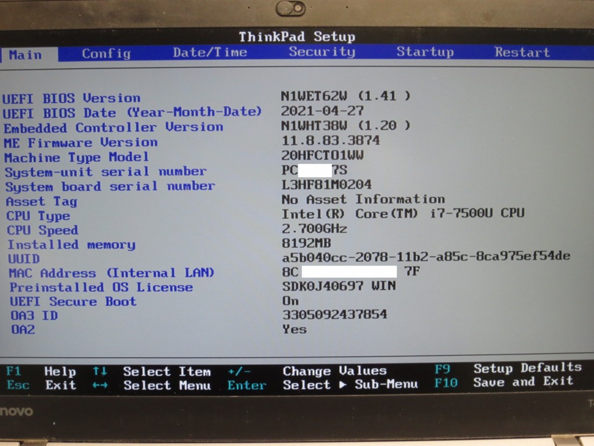Click the UUID value starting a5b040cc

[426, 256]
